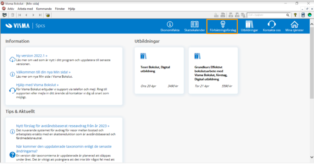This screenshot has width=314, height=164.
Task: Open the Arbeta med menu
Action: 25,9
